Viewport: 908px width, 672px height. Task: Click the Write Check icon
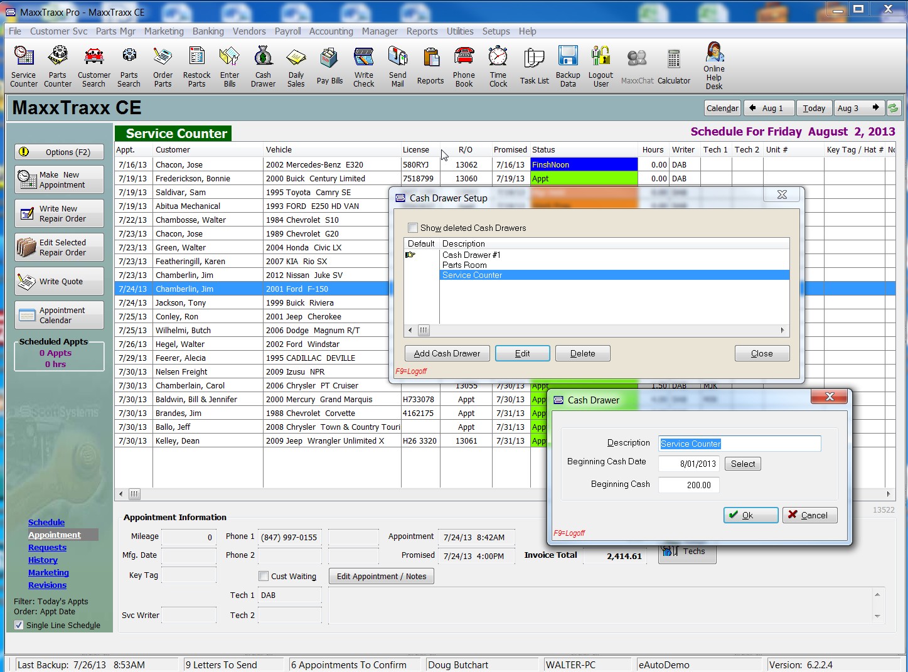coord(364,66)
